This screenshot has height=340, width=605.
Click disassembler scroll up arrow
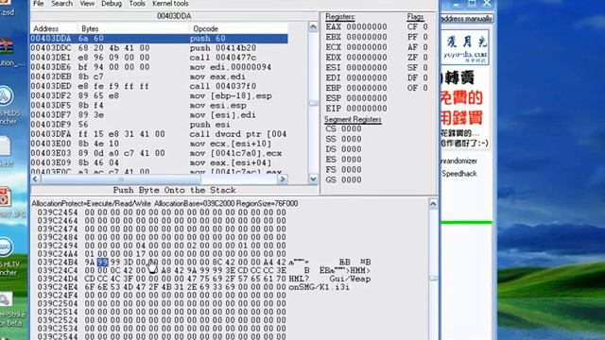click(313, 27)
